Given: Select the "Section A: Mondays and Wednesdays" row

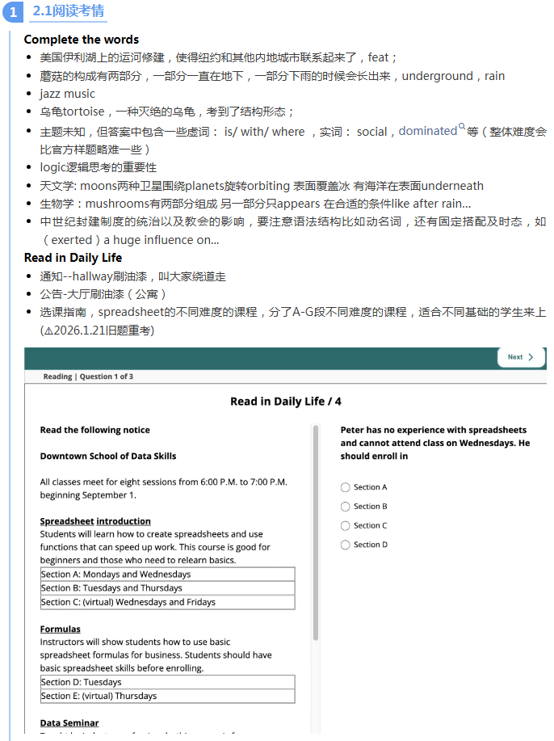Looking at the screenshot, I should pyautogui.click(x=167, y=575).
